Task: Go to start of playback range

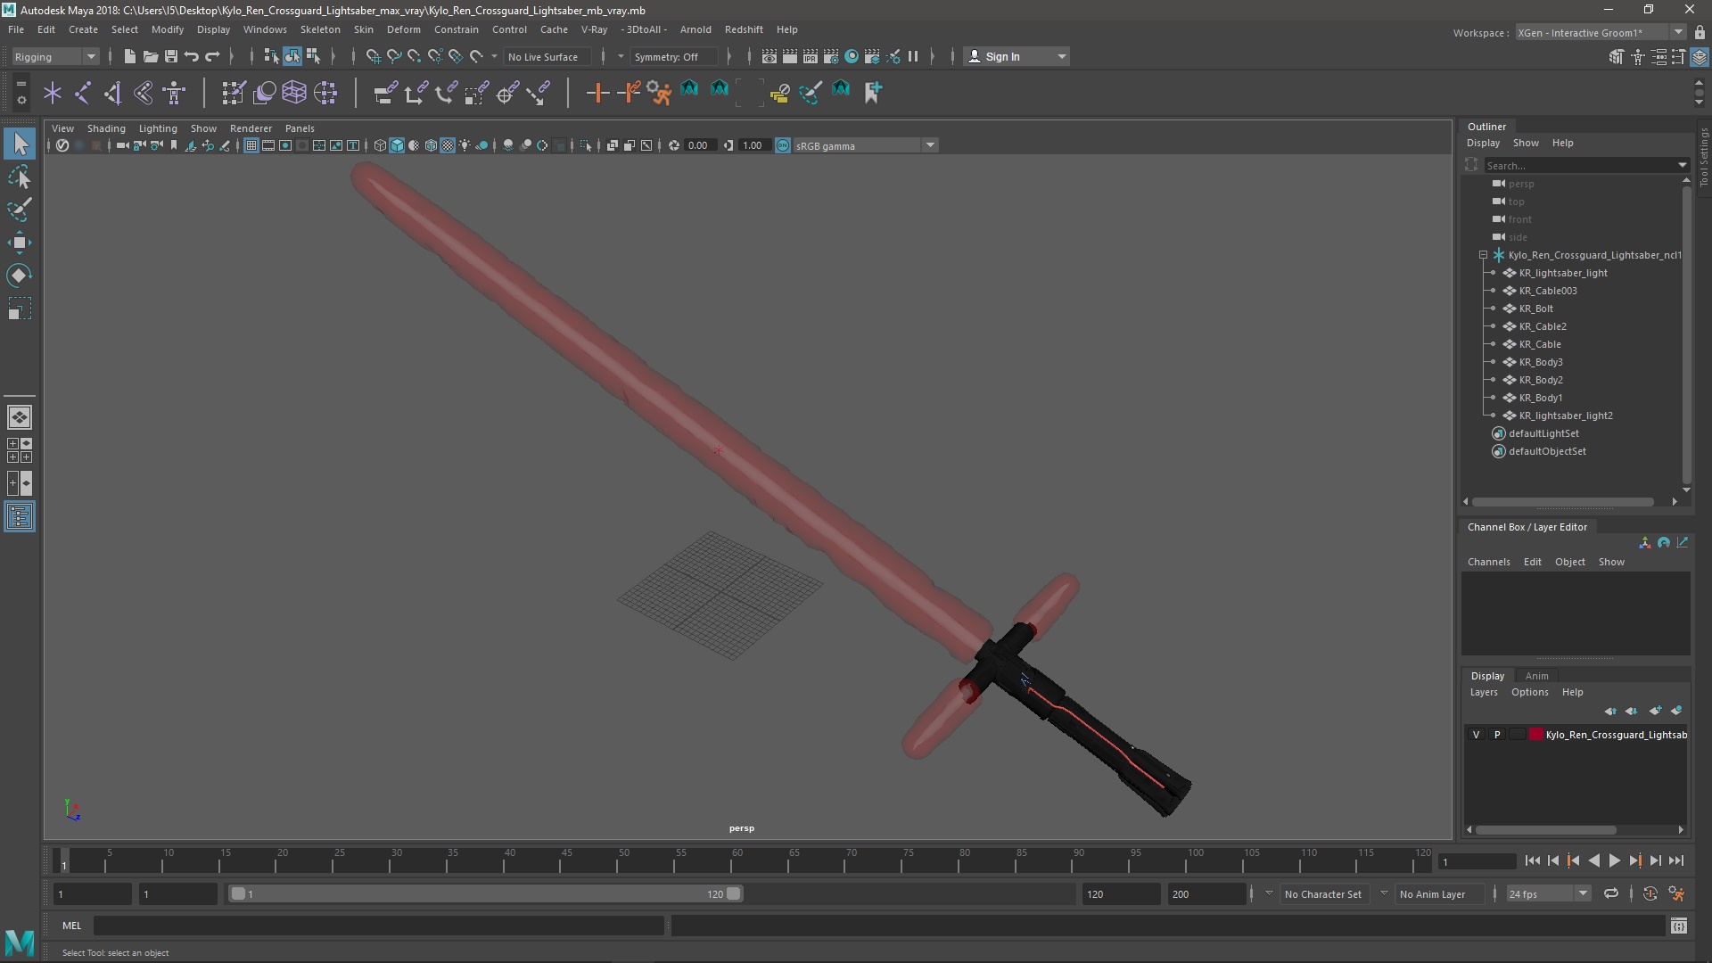Action: point(1532,860)
